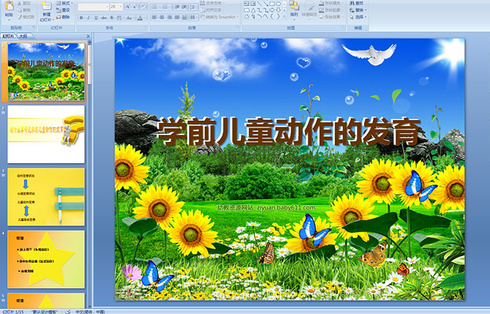This screenshot has height=314, width=490.
Task: Click Shape Outline (形状轮廓) button
Action: tap(330, 10)
